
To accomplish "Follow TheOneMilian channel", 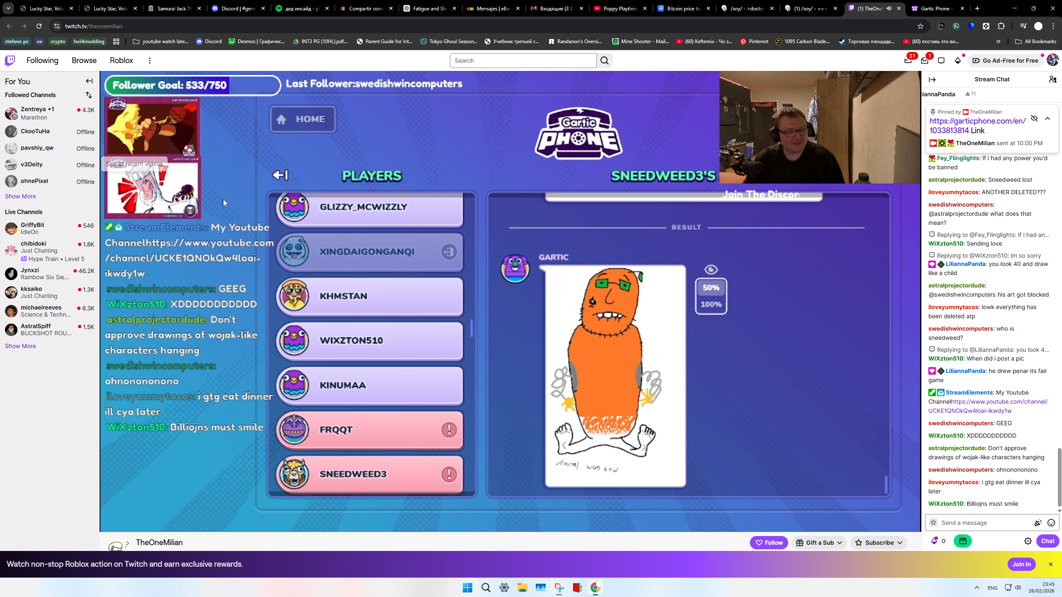I will point(769,543).
